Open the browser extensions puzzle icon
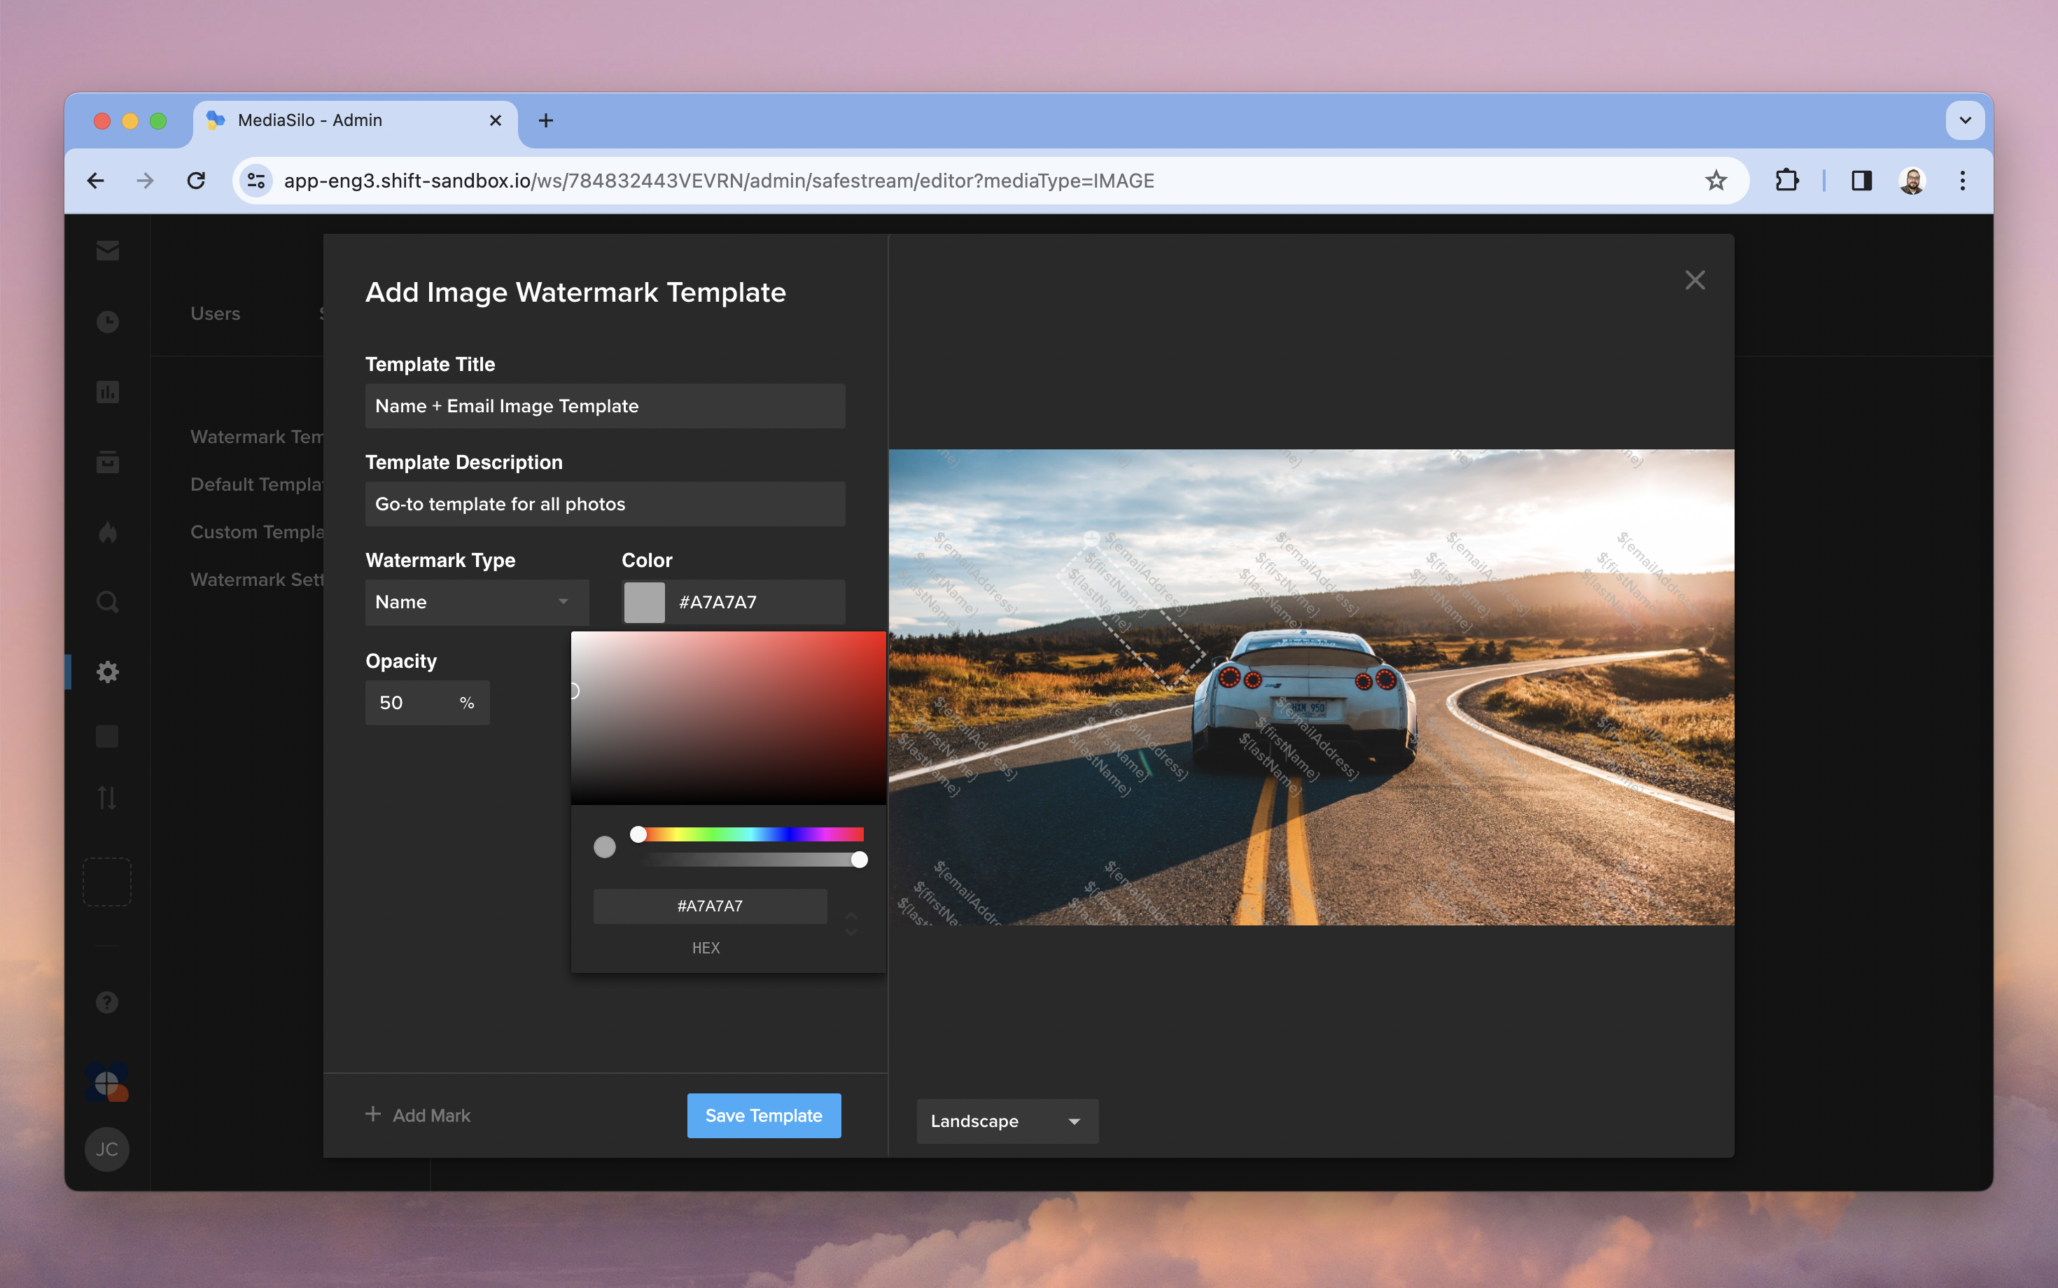Viewport: 2058px width, 1288px height. click(1787, 181)
